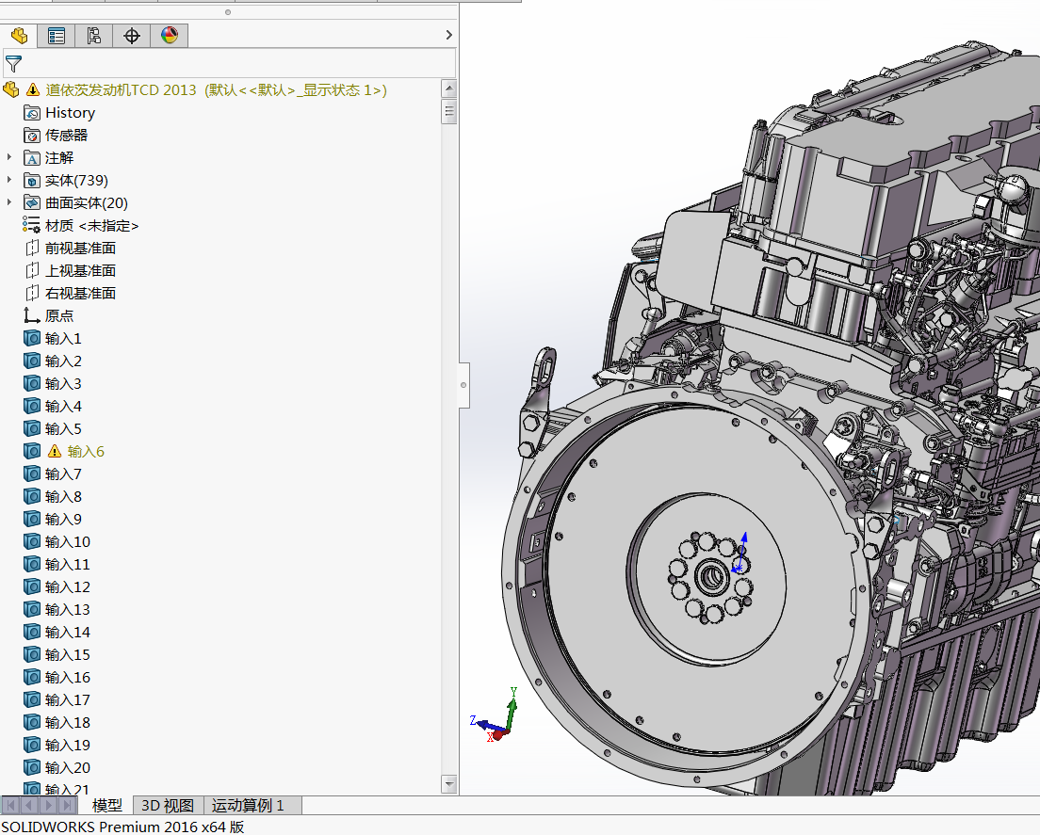Select feature 输入20 in the tree
1040x835 pixels.
[x=68, y=766]
